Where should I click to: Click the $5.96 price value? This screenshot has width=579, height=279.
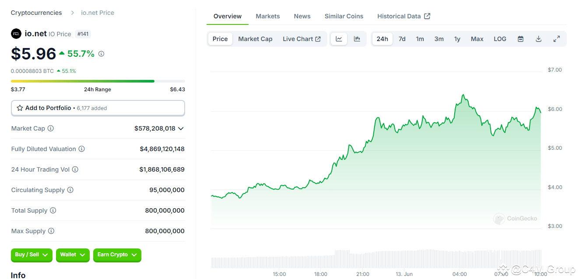(x=34, y=54)
